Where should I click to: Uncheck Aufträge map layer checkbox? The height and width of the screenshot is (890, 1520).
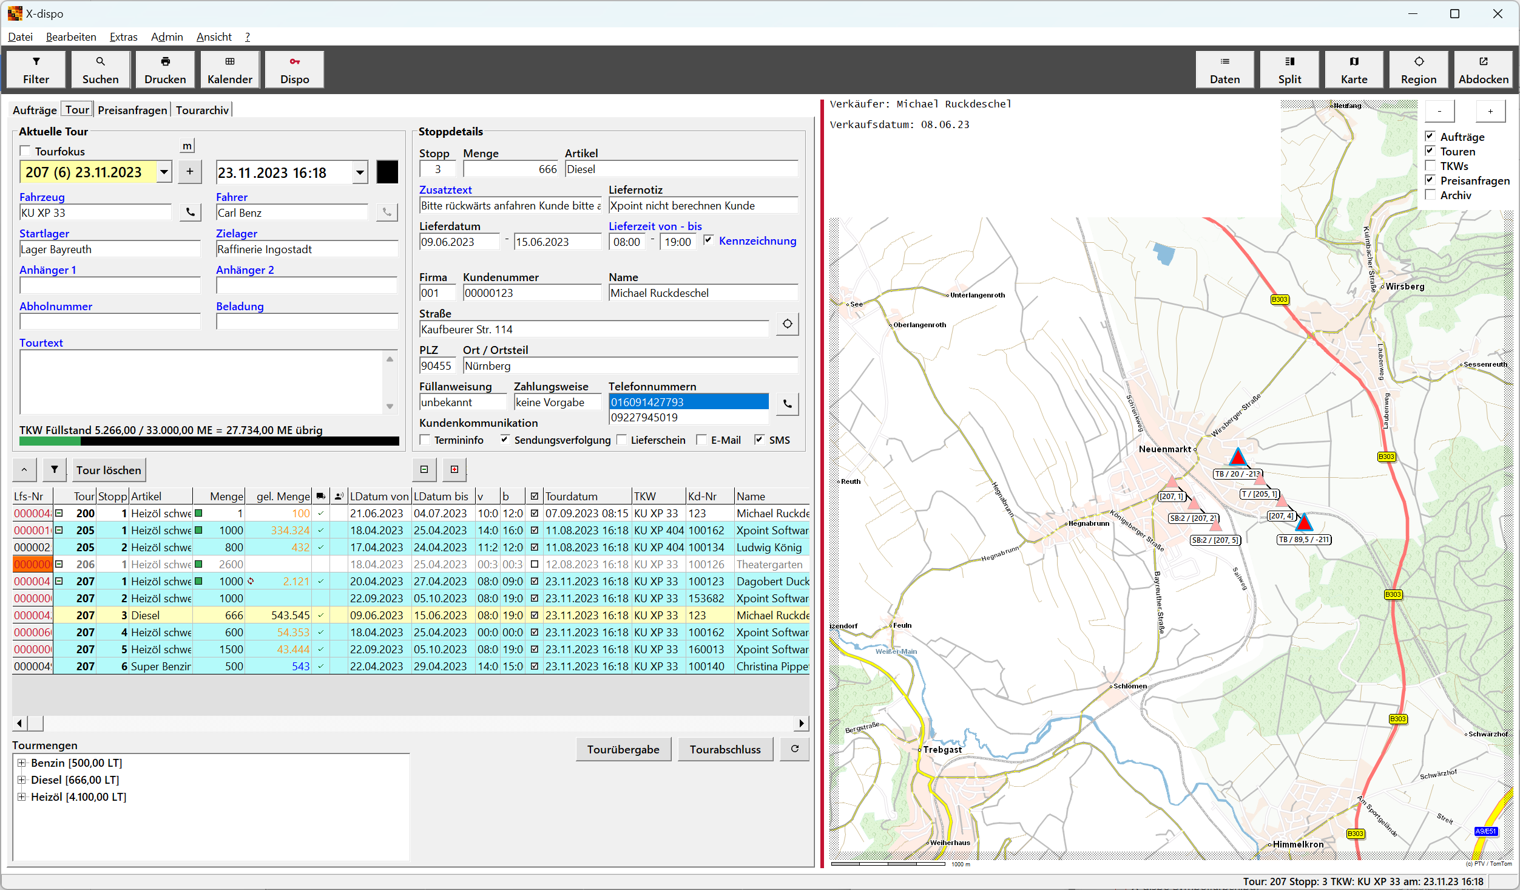1430,136
